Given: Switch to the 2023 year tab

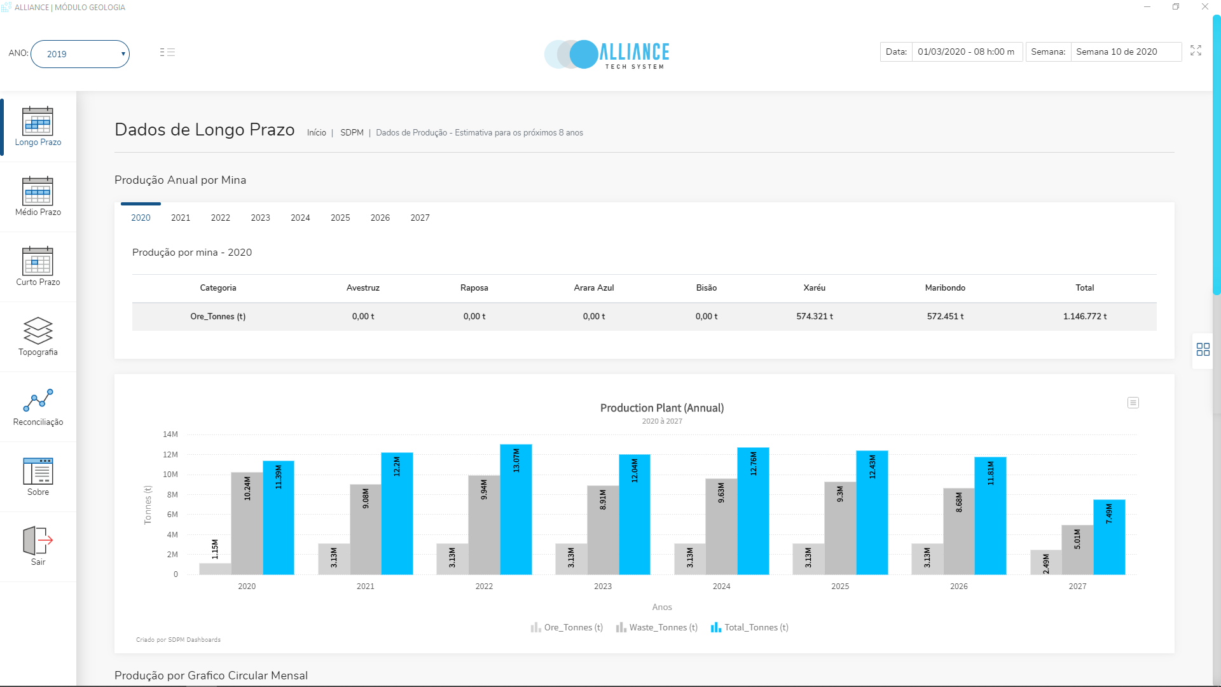Looking at the screenshot, I should pyautogui.click(x=260, y=218).
